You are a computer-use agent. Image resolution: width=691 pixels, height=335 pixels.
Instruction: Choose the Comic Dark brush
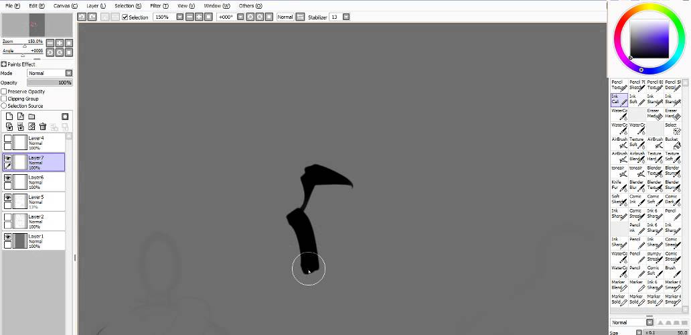[x=672, y=200]
